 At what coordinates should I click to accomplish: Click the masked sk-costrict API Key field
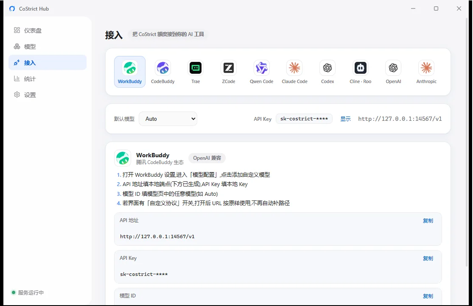(304, 119)
